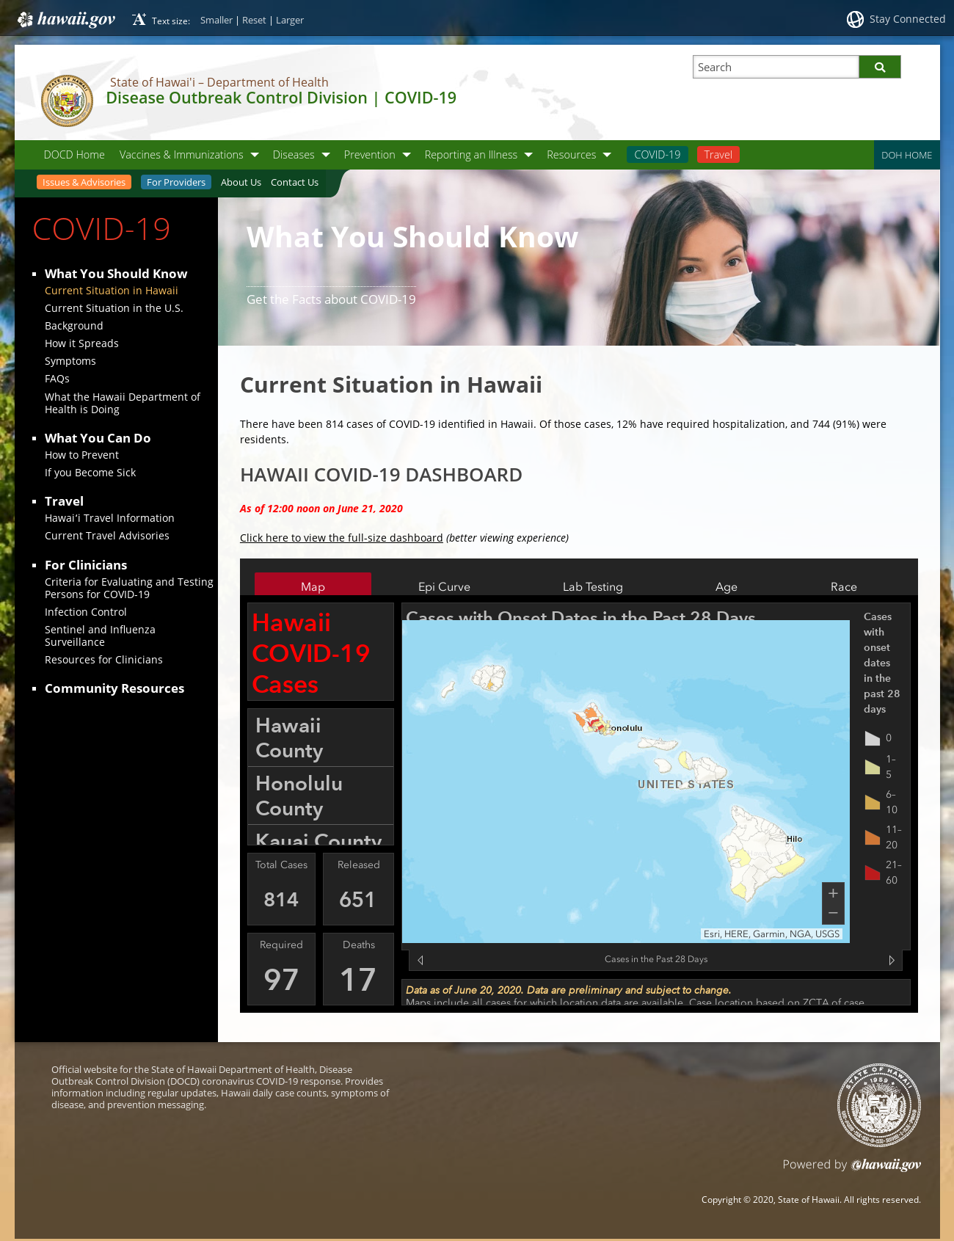Switch to the Epi Curve tab
The image size is (954, 1241).
click(x=444, y=586)
